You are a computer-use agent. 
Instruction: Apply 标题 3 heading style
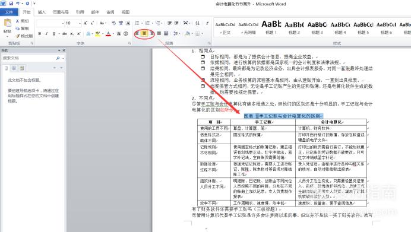tap(317, 28)
